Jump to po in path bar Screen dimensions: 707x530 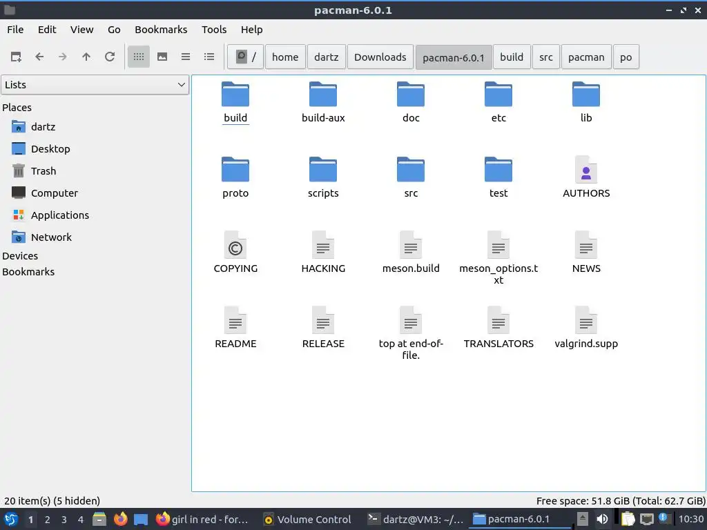pyautogui.click(x=626, y=57)
